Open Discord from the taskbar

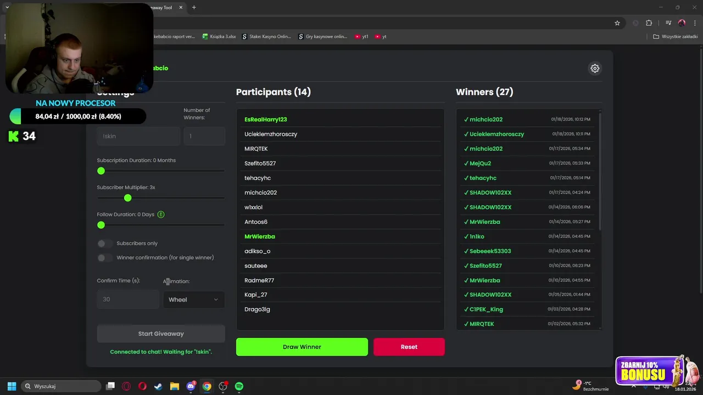point(191,386)
